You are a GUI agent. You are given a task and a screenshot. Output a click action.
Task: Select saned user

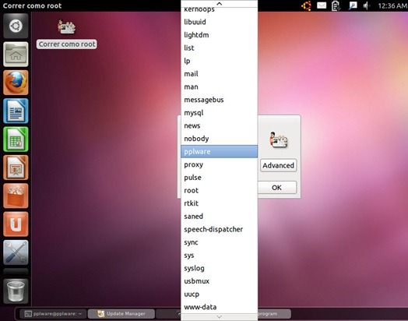(x=220, y=217)
